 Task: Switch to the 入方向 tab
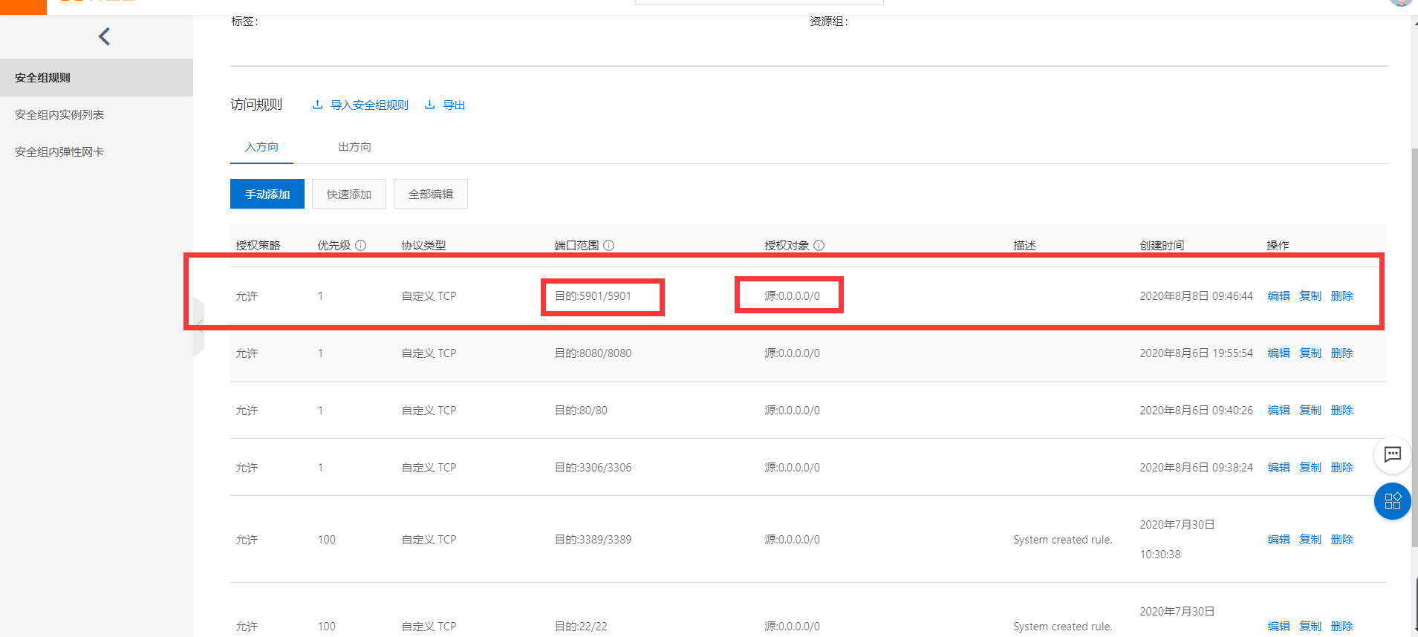[x=261, y=147]
